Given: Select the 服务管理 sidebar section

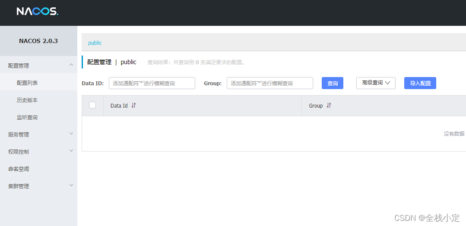Looking at the screenshot, I should pos(38,135).
